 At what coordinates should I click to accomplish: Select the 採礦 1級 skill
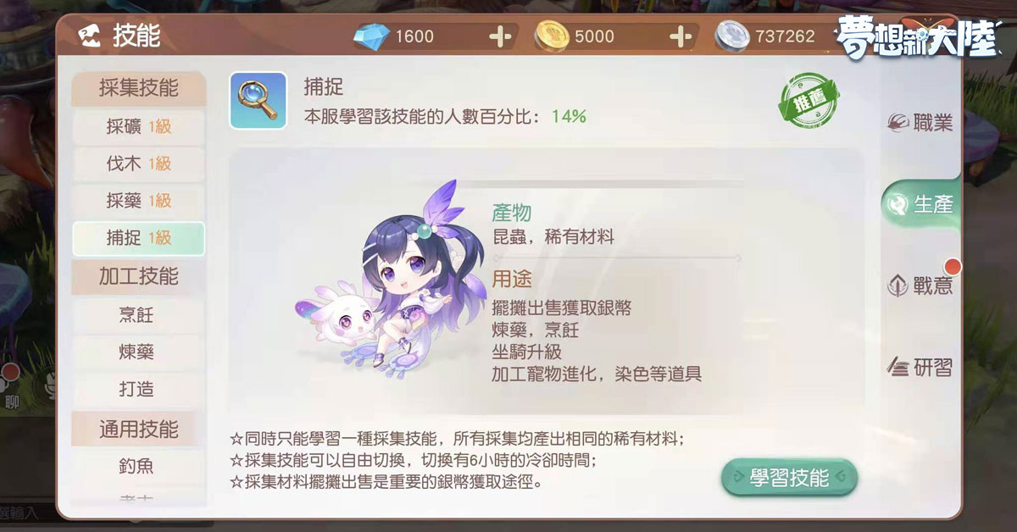pyautogui.click(x=139, y=127)
